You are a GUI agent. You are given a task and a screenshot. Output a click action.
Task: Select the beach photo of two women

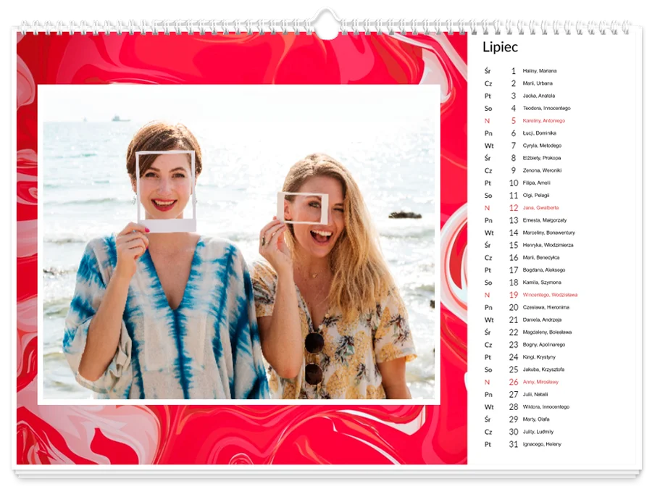(238, 244)
